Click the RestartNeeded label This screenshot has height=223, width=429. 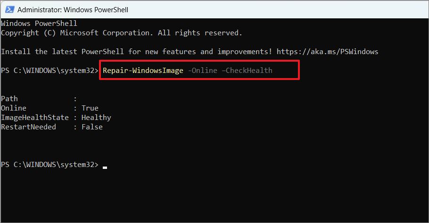coord(28,127)
